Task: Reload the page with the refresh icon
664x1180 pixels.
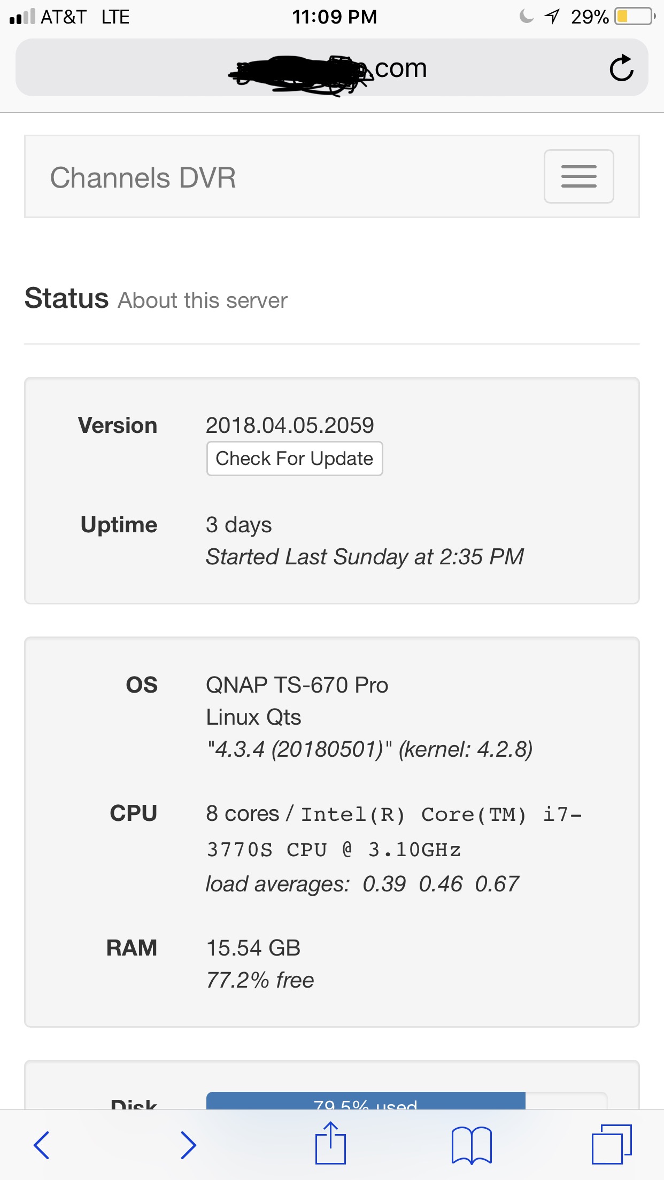Action: pyautogui.click(x=621, y=68)
